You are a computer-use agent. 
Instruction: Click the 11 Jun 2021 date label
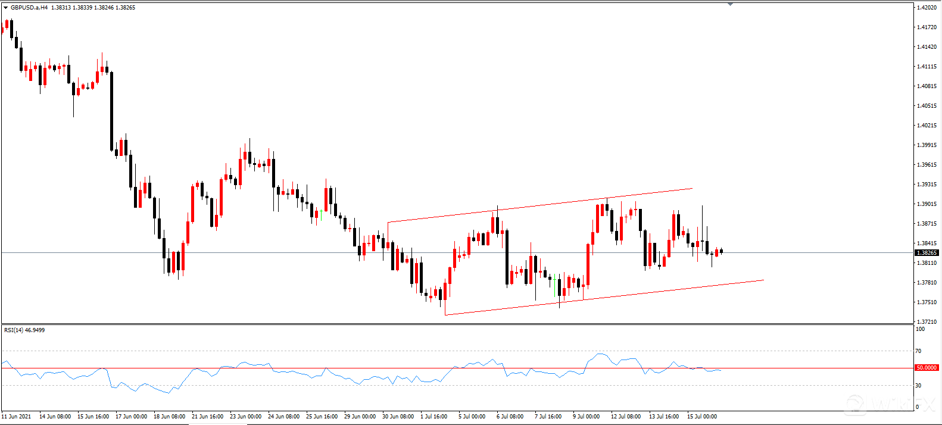click(x=17, y=417)
